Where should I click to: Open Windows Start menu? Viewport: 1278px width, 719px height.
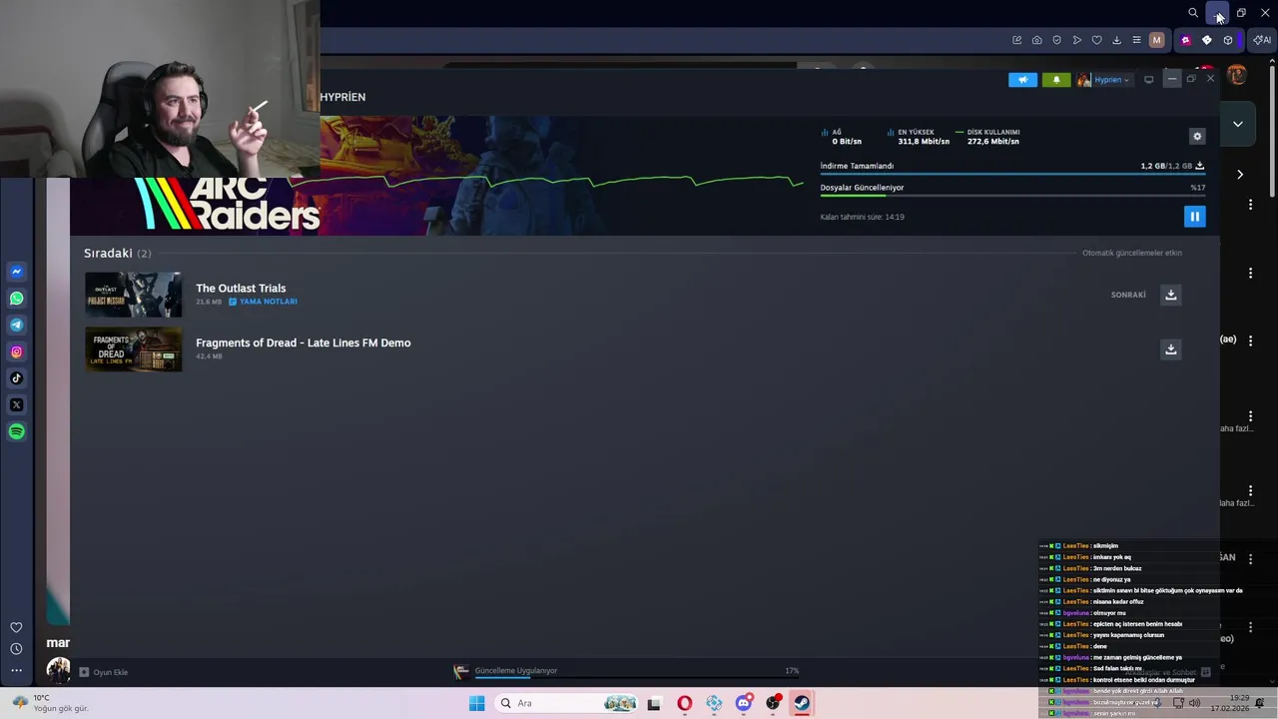477,703
